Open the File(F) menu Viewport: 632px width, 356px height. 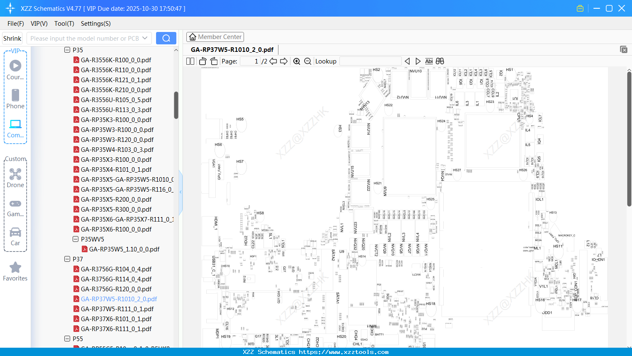[16, 24]
